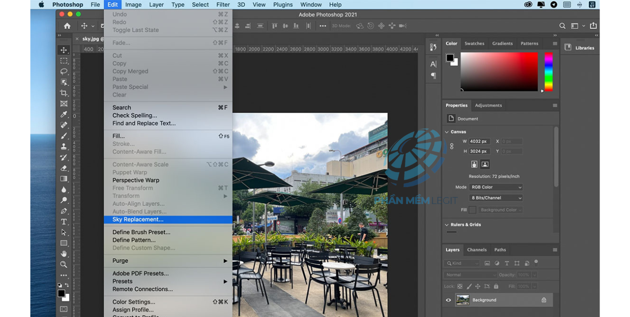The image size is (630, 317).
Task: Hide the Background layer with eye icon
Action: [x=448, y=300]
